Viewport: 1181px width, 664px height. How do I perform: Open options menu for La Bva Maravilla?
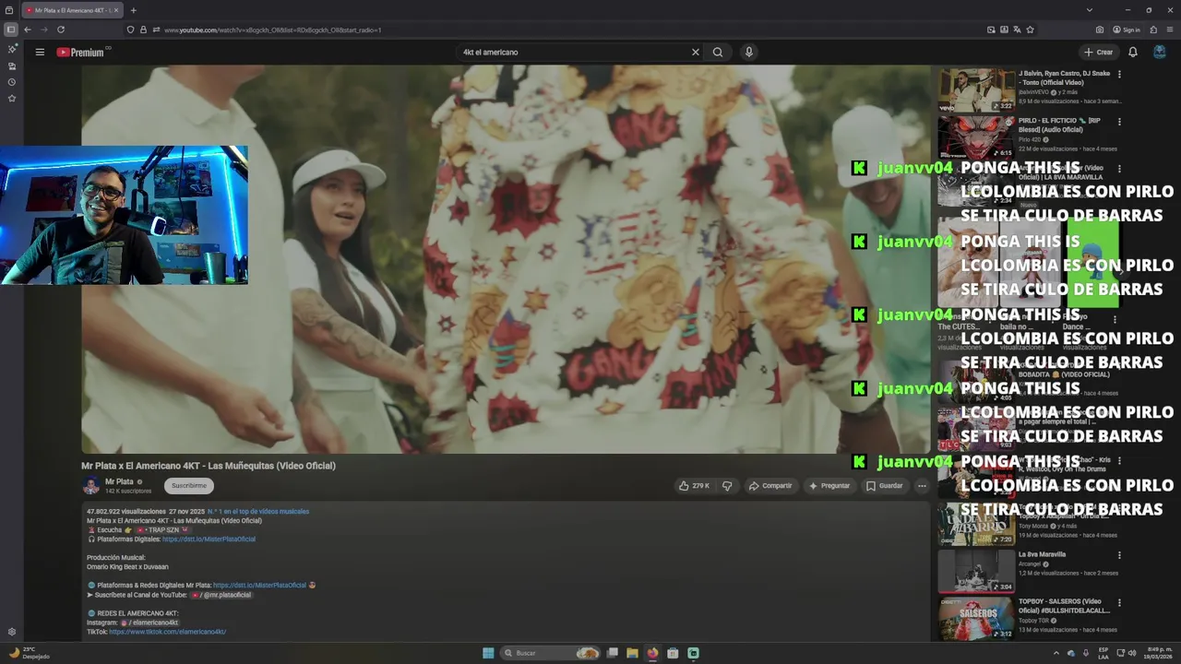[1119, 555]
